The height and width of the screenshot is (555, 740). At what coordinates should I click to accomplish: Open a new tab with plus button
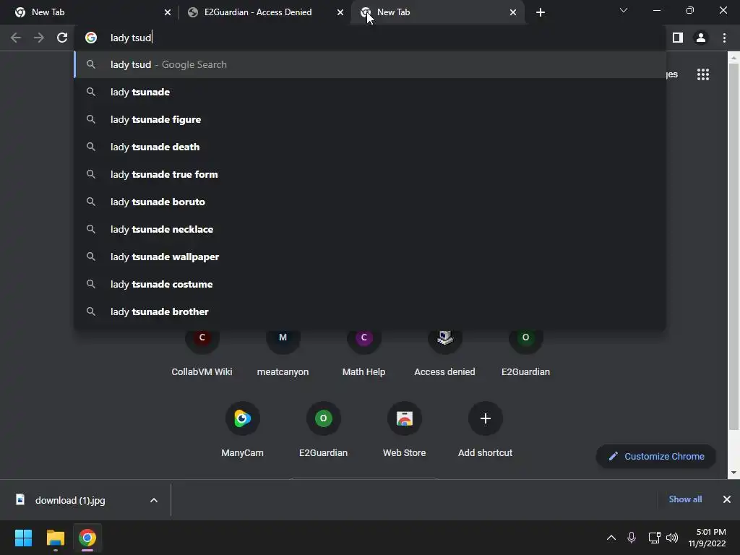[x=541, y=12]
